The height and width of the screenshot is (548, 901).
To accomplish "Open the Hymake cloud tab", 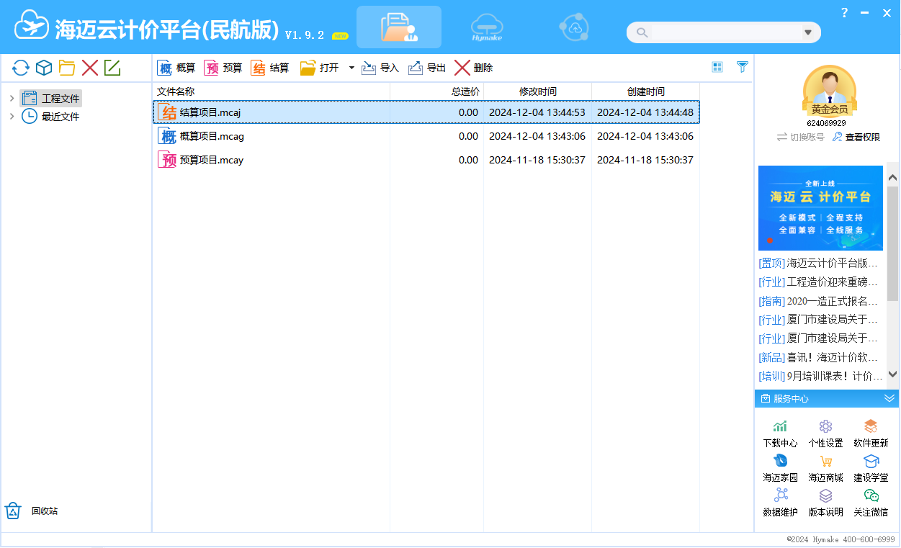I will point(486,27).
